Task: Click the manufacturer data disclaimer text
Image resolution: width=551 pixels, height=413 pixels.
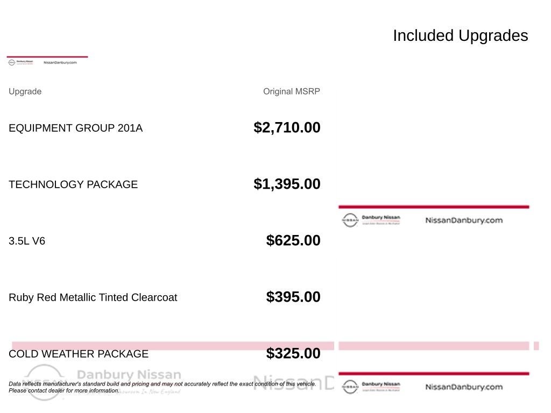Action: 161,384
